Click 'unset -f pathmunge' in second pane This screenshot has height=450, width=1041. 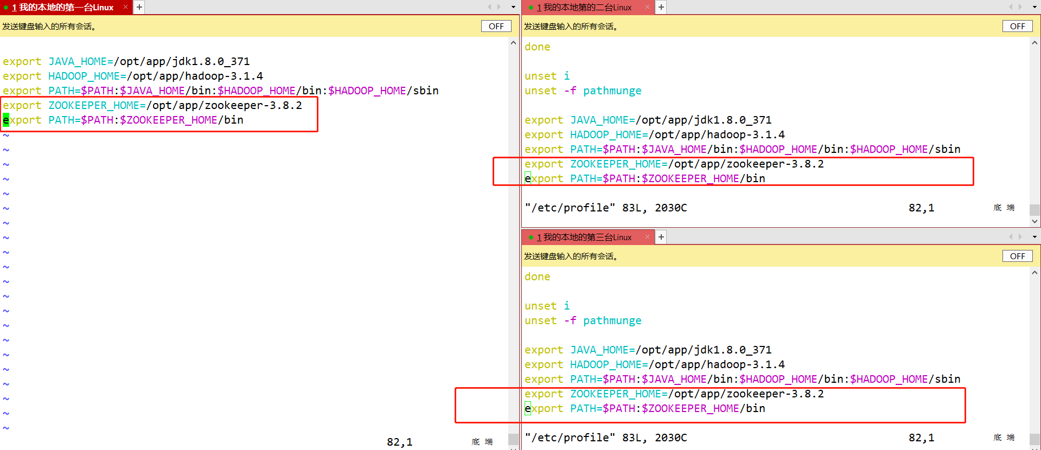[583, 91]
